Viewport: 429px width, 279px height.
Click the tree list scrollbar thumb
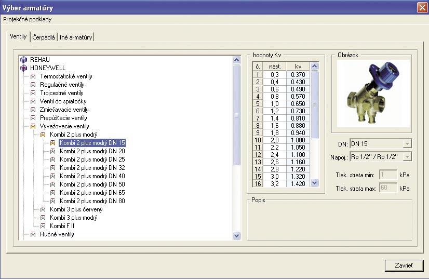tap(237, 115)
